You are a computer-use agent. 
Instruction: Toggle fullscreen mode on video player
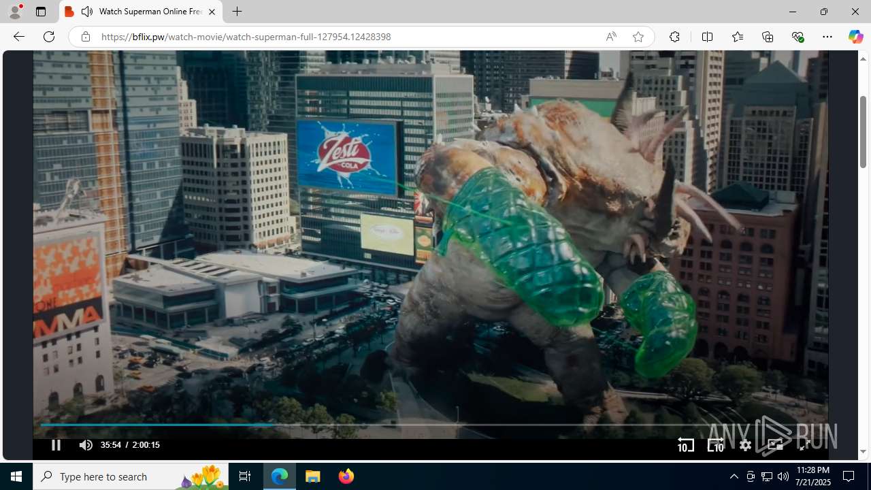804,445
